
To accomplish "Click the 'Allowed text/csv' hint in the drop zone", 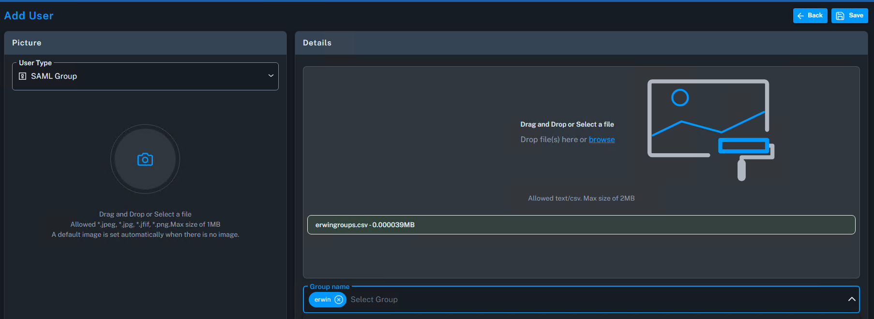I will (x=581, y=198).
